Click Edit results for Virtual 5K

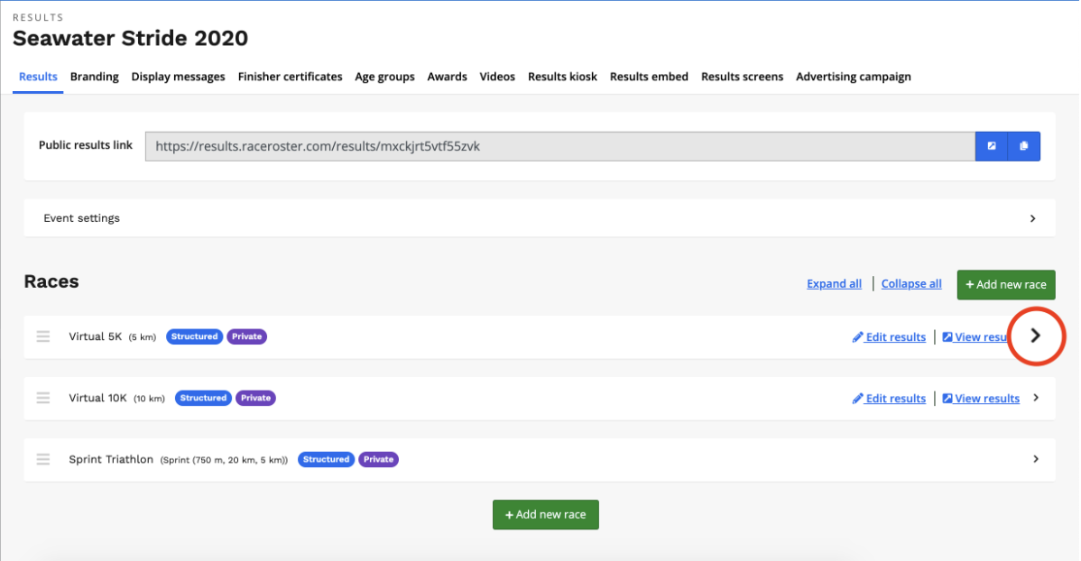[890, 337]
